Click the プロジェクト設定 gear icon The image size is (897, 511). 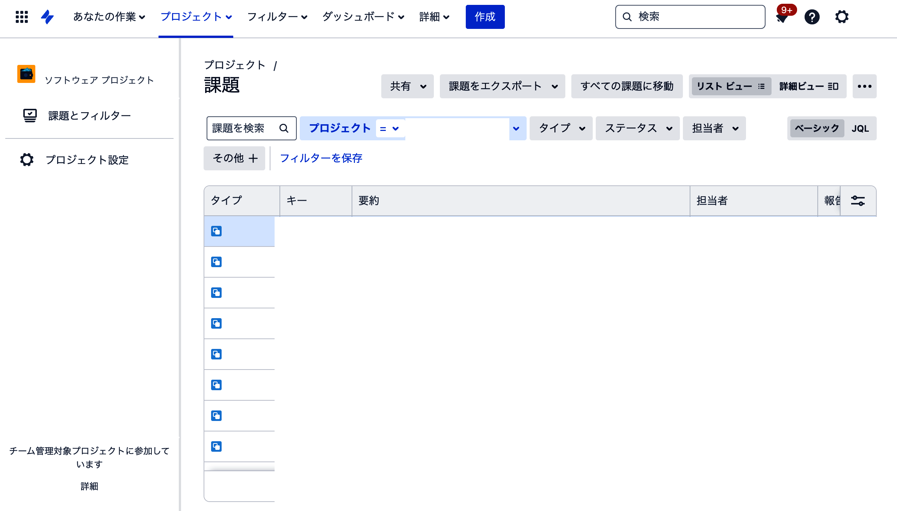point(27,160)
